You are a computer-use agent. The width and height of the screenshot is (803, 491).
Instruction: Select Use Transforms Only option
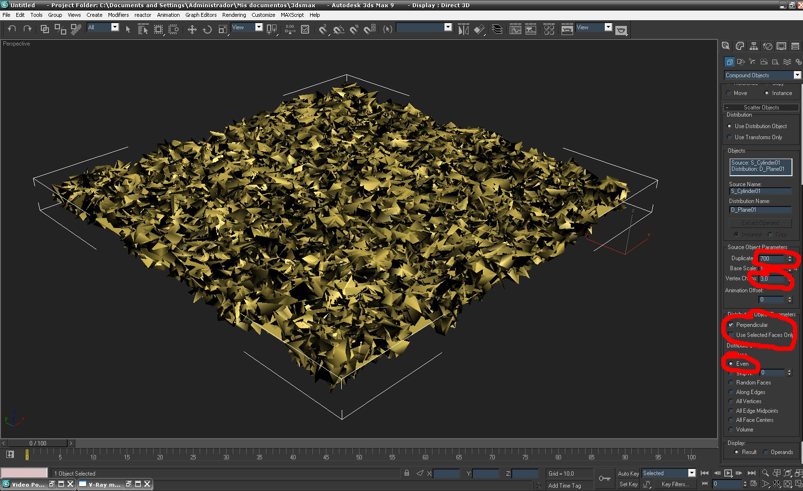755,137
